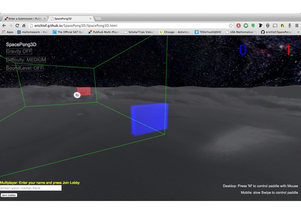Click the Desktop: Press 'M' hint text
Viewport: 301px width, 214px height.
(x=260, y=186)
